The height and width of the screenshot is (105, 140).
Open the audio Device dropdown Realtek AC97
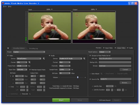pyautogui.click(x=71, y=58)
